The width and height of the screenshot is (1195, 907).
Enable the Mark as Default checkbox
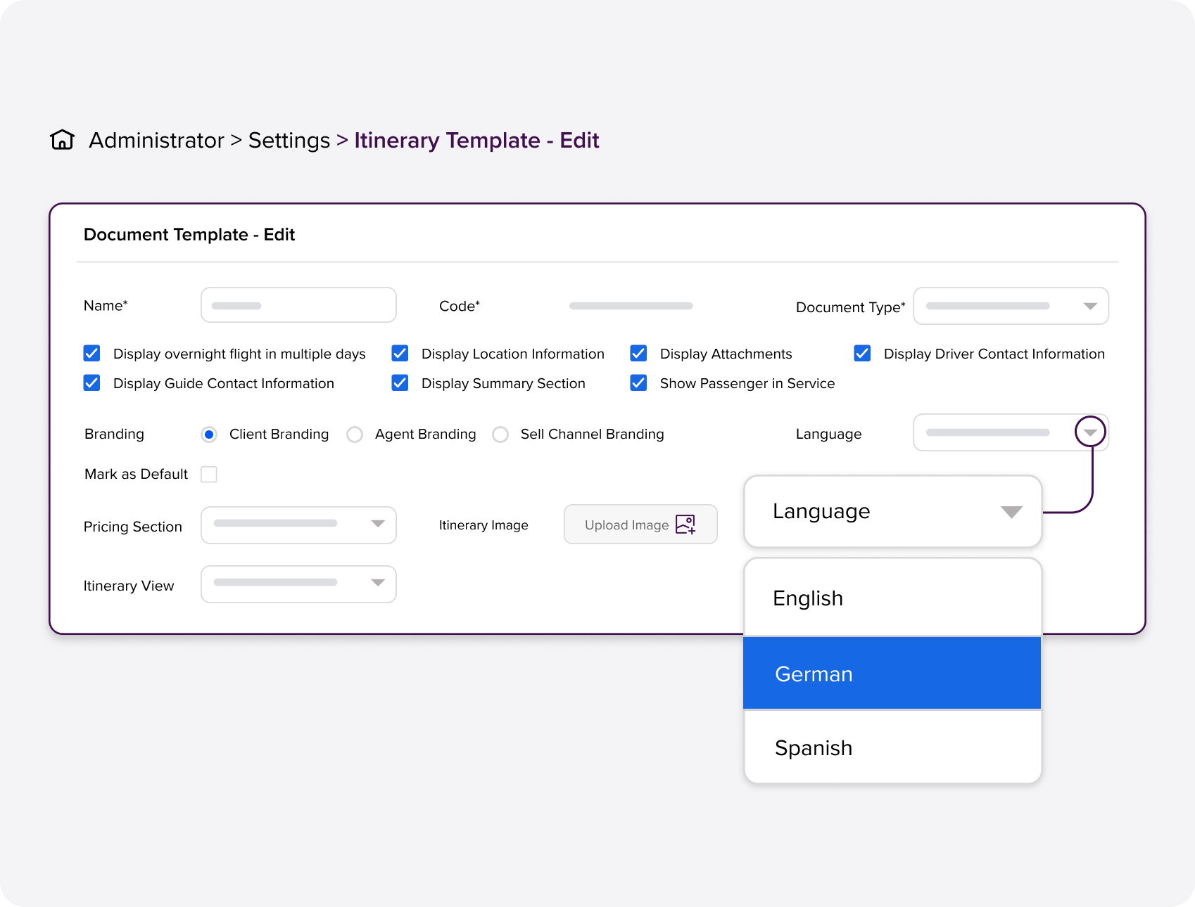pos(209,475)
